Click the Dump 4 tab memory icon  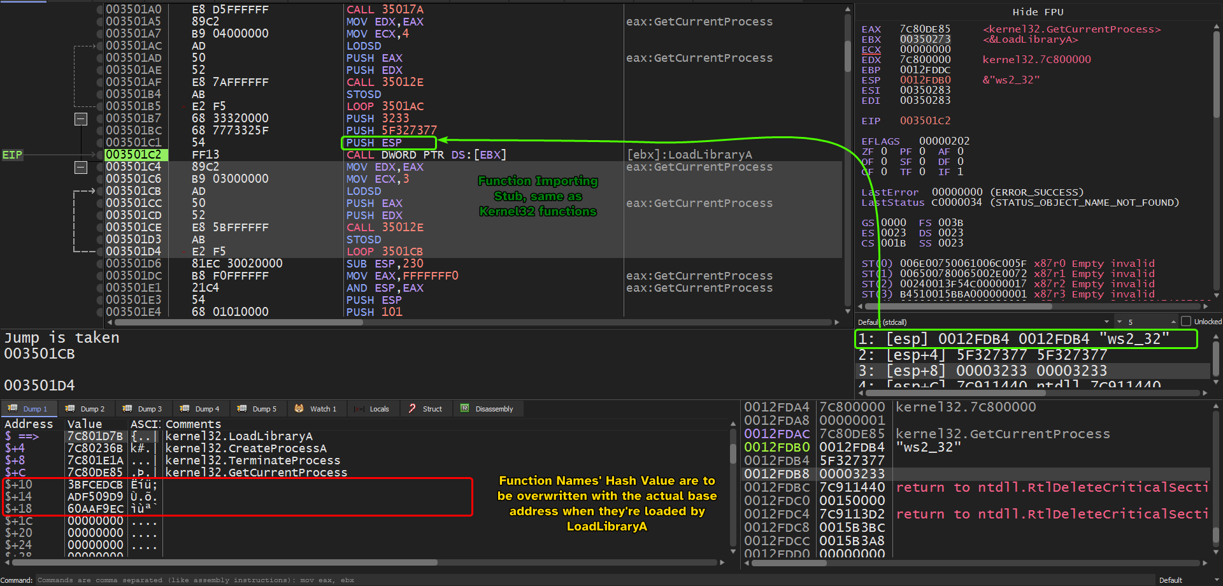[185, 408]
